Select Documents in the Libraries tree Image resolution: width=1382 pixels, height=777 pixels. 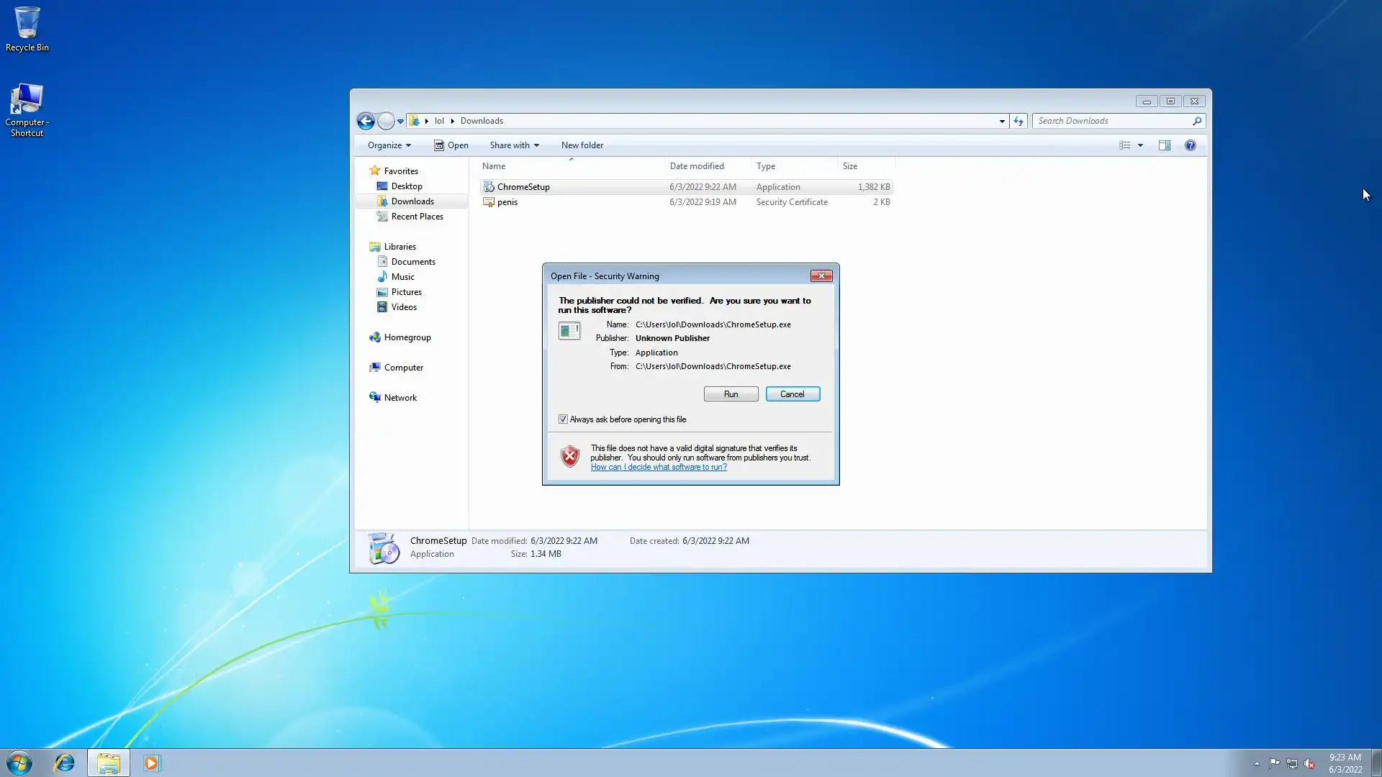[x=412, y=262]
